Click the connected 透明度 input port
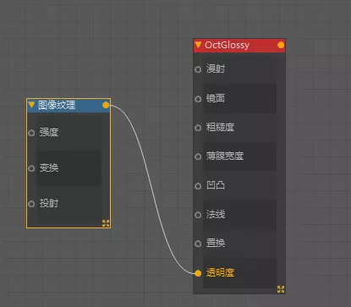This screenshot has height=307, width=351. 198,273
